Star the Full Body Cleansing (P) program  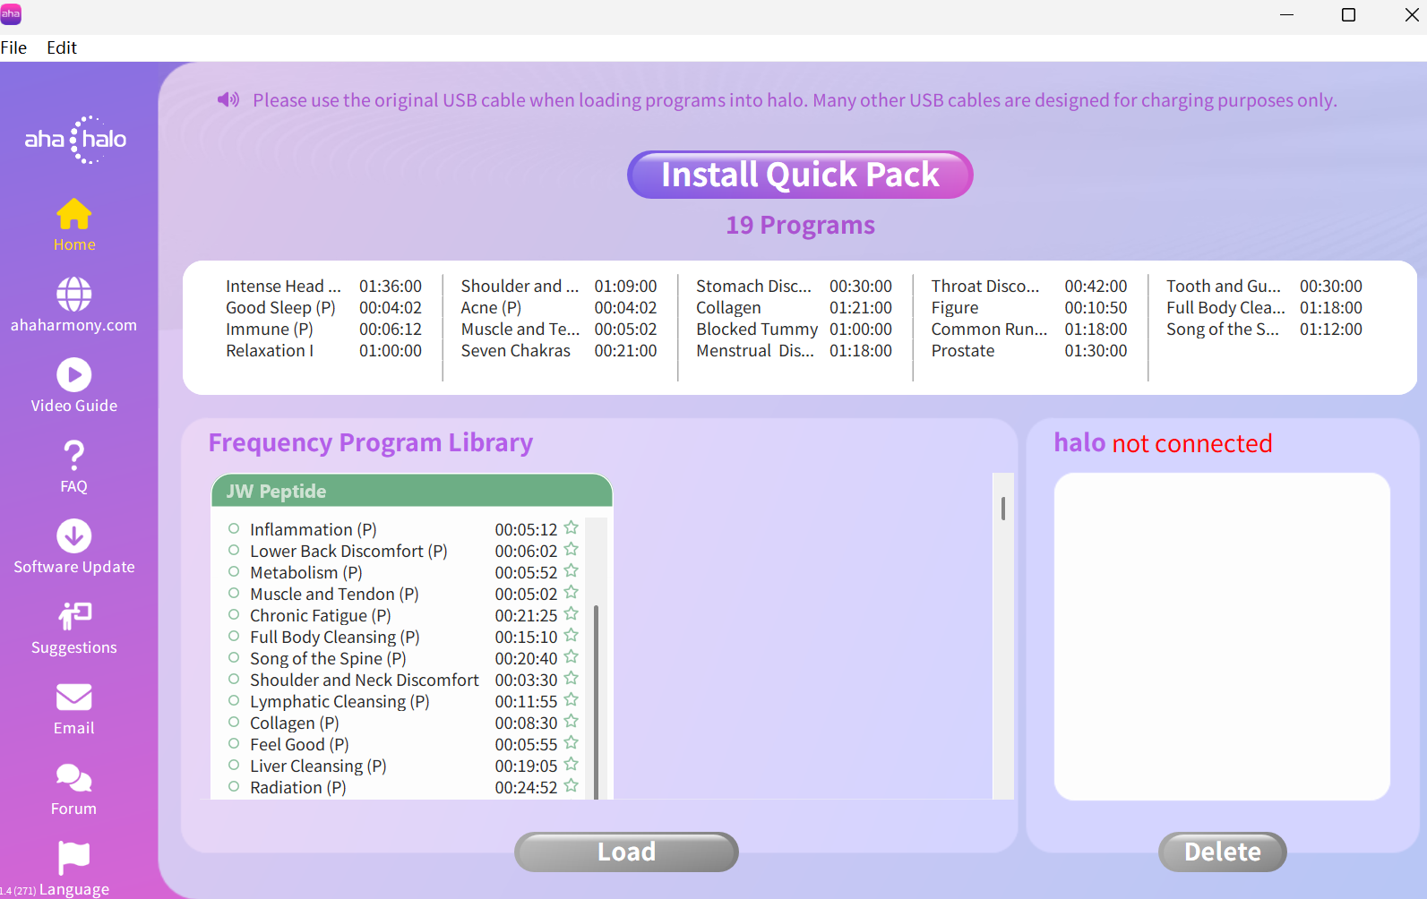point(572,635)
